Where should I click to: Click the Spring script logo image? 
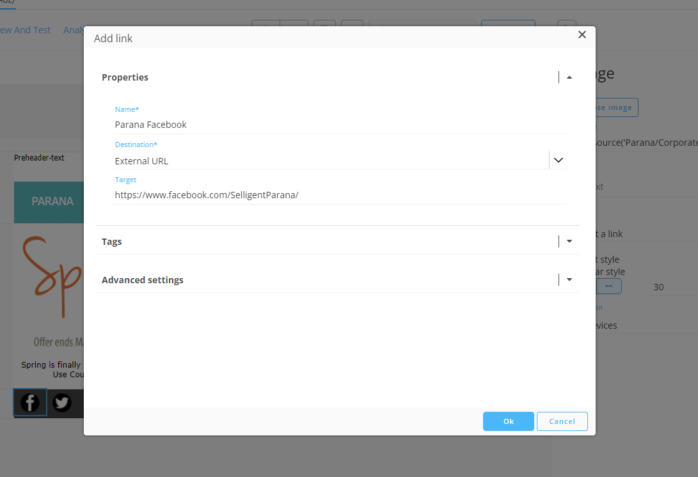tap(52, 276)
